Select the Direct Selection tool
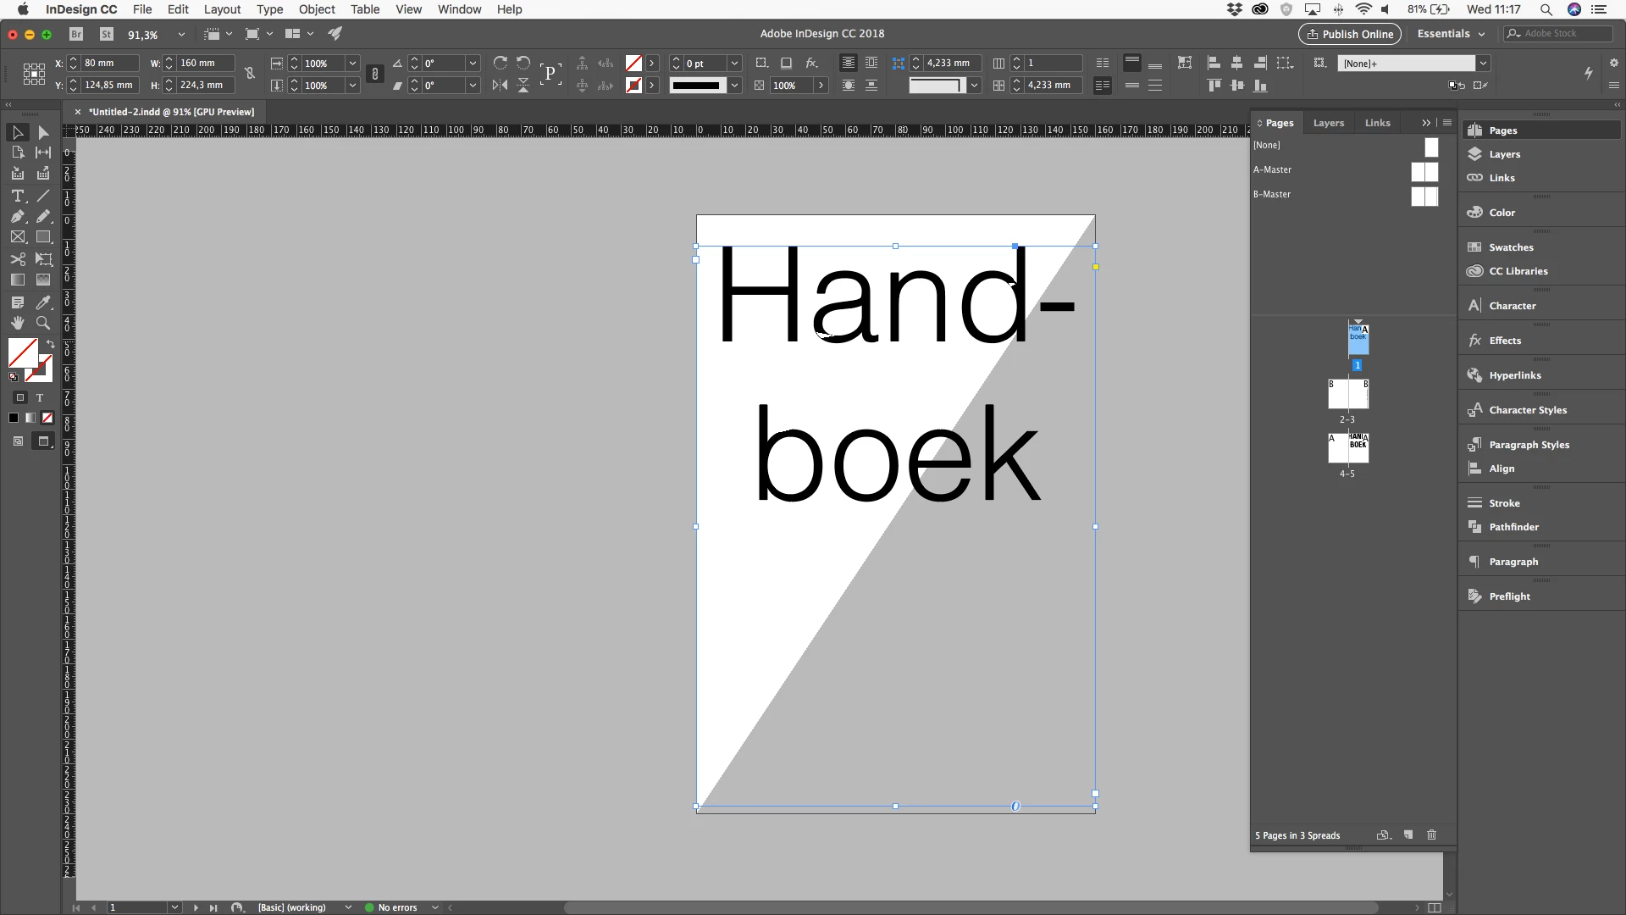This screenshot has width=1626, height=915. click(x=43, y=132)
